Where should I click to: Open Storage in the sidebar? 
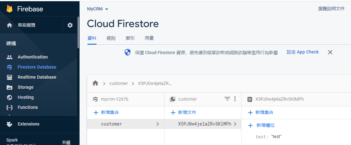(x=26, y=87)
